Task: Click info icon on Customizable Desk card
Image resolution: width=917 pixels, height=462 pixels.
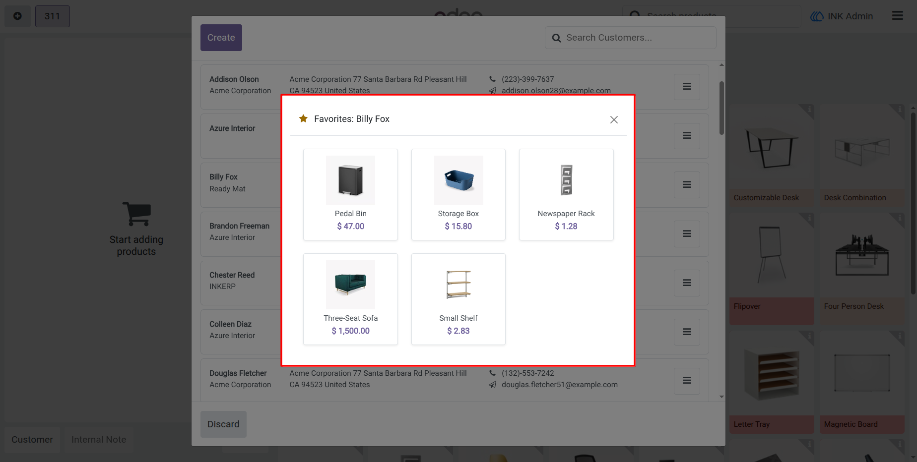Action: (809, 109)
